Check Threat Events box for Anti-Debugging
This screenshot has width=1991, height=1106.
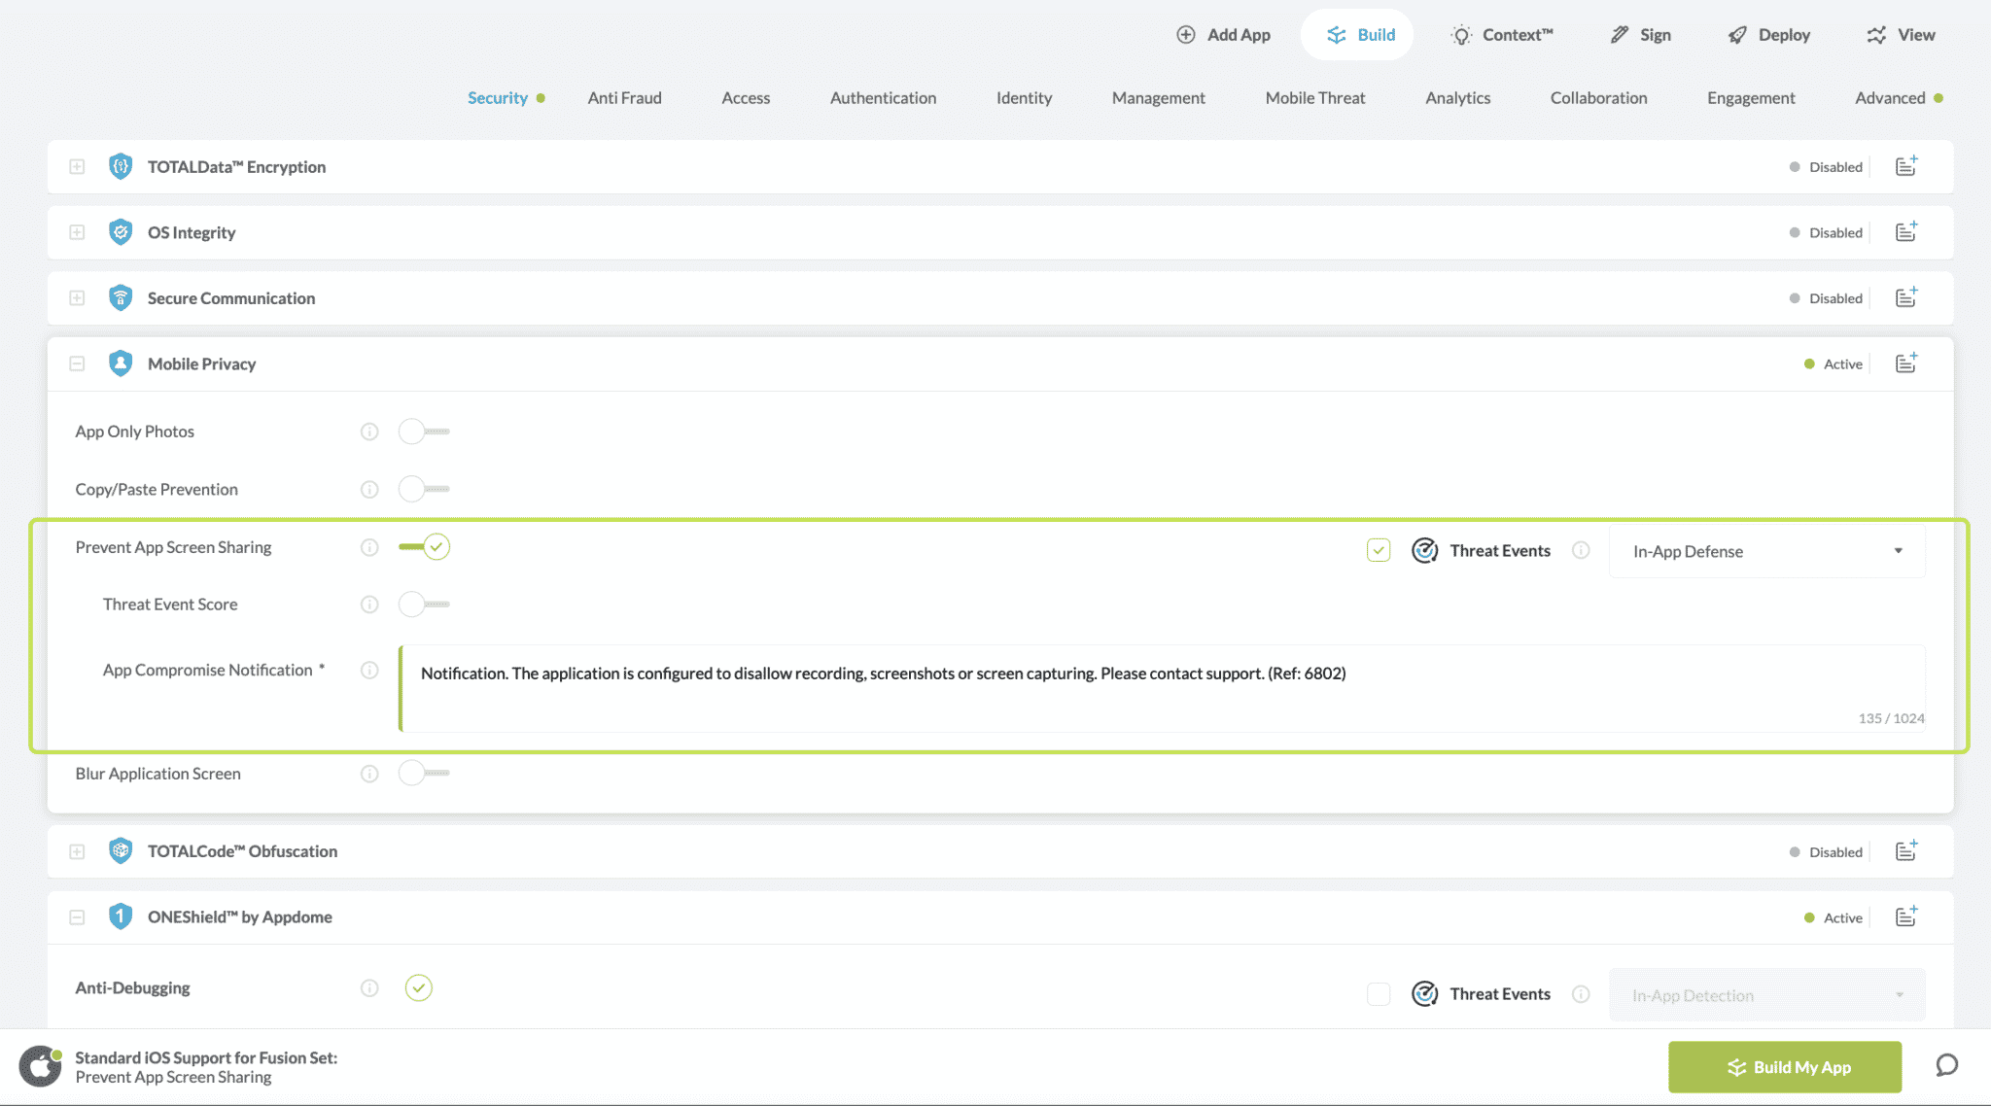1379,994
